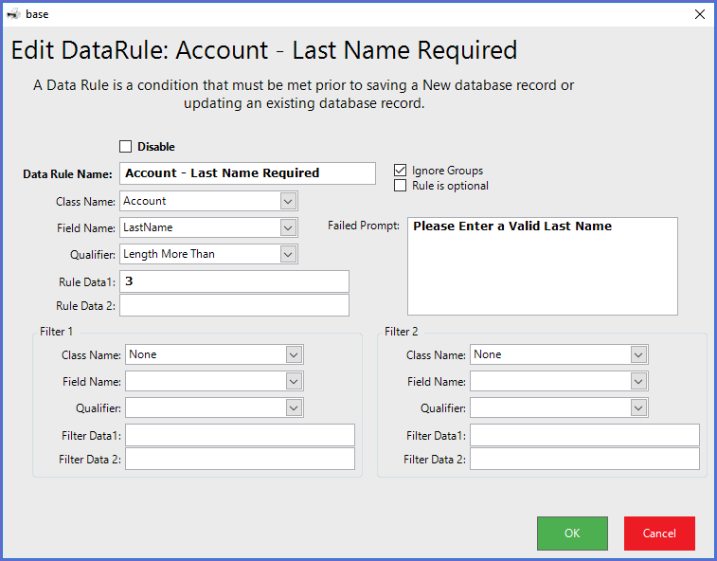This screenshot has width=717, height=561.
Task: Toggle the Disable checkbox
Action: coord(126,147)
